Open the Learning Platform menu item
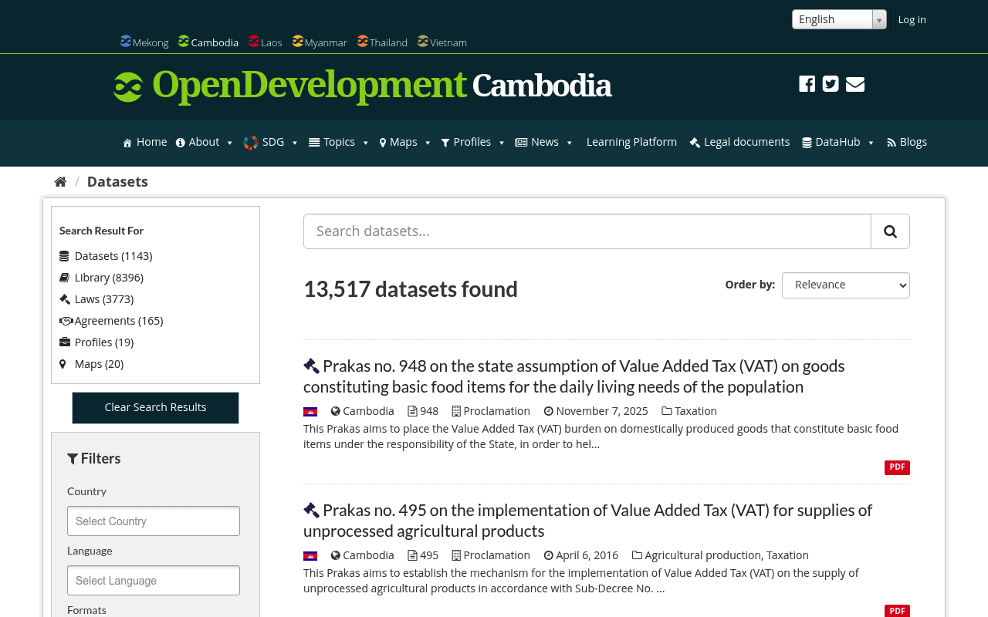This screenshot has width=988, height=617. [x=631, y=142]
